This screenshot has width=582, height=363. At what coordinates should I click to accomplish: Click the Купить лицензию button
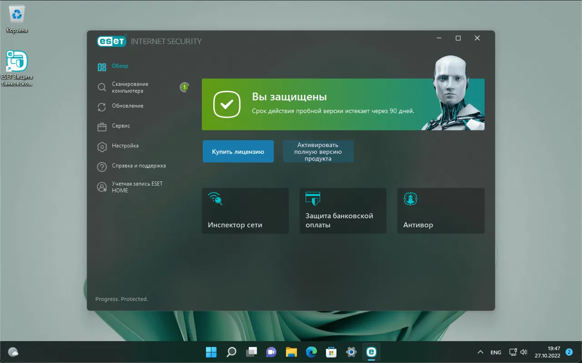pos(238,151)
